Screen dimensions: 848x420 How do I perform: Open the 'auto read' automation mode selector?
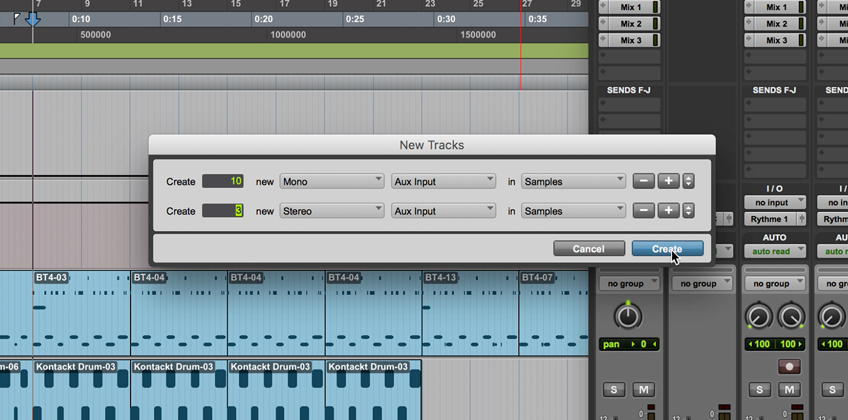tap(775, 251)
